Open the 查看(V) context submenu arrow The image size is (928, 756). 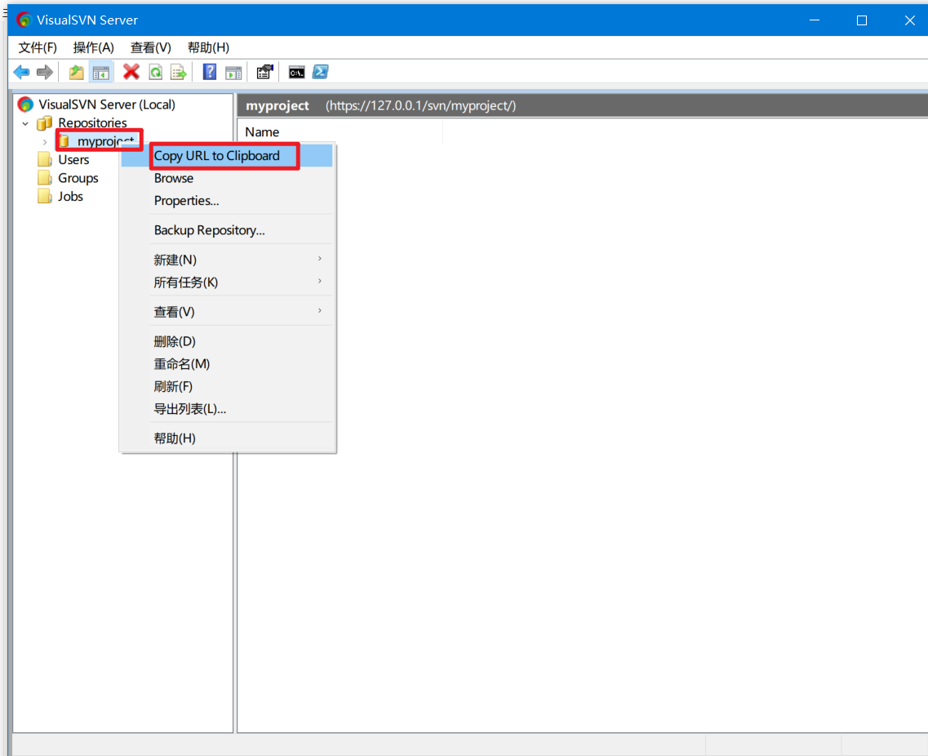pyautogui.click(x=320, y=311)
